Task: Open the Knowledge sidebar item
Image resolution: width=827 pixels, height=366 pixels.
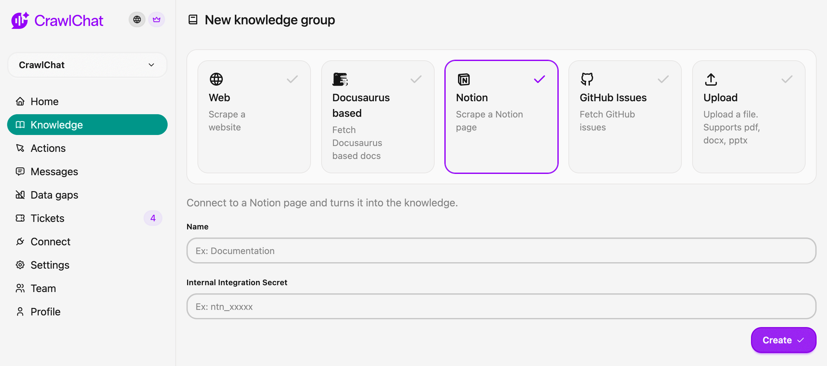Action: [x=87, y=125]
